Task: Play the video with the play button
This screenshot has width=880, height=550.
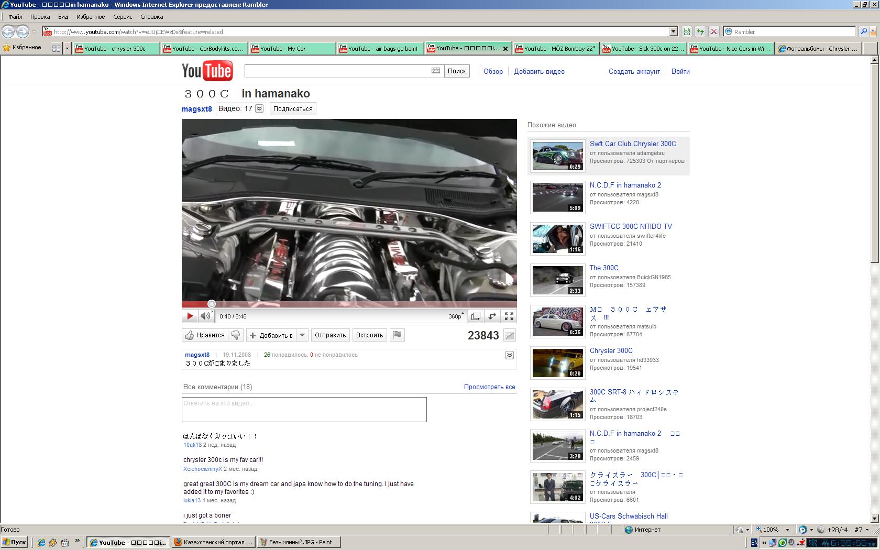Action: pos(190,316)
